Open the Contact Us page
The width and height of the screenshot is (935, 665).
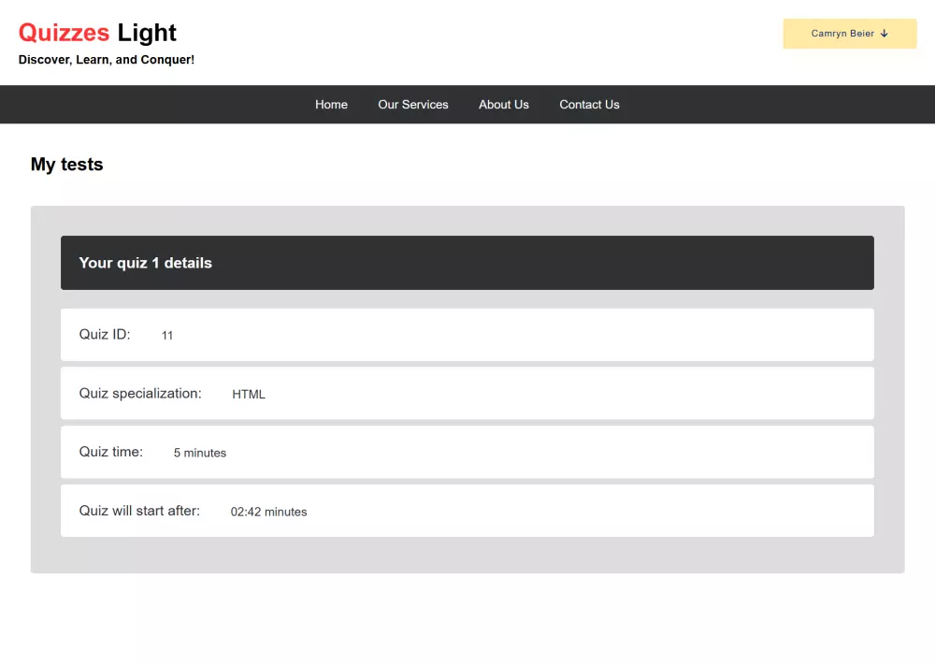tap(589, 105)
